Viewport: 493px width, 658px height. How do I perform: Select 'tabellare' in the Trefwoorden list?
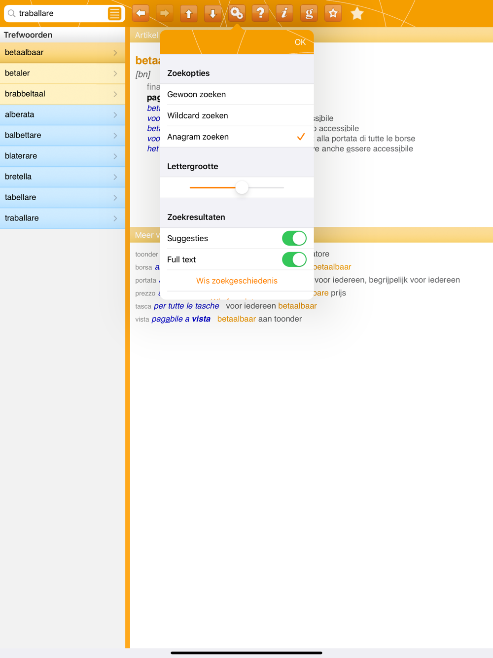tap(63, 197)
